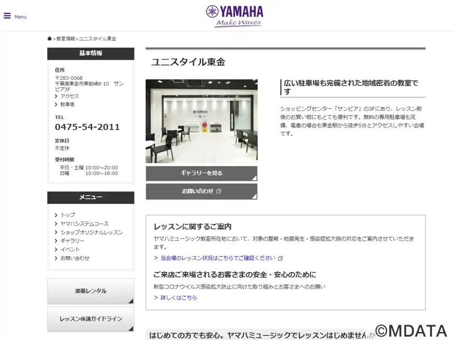Click レッスン休講ガイドライン button
The height and width of the screenshot is (340, 454).
pos(91,319)
